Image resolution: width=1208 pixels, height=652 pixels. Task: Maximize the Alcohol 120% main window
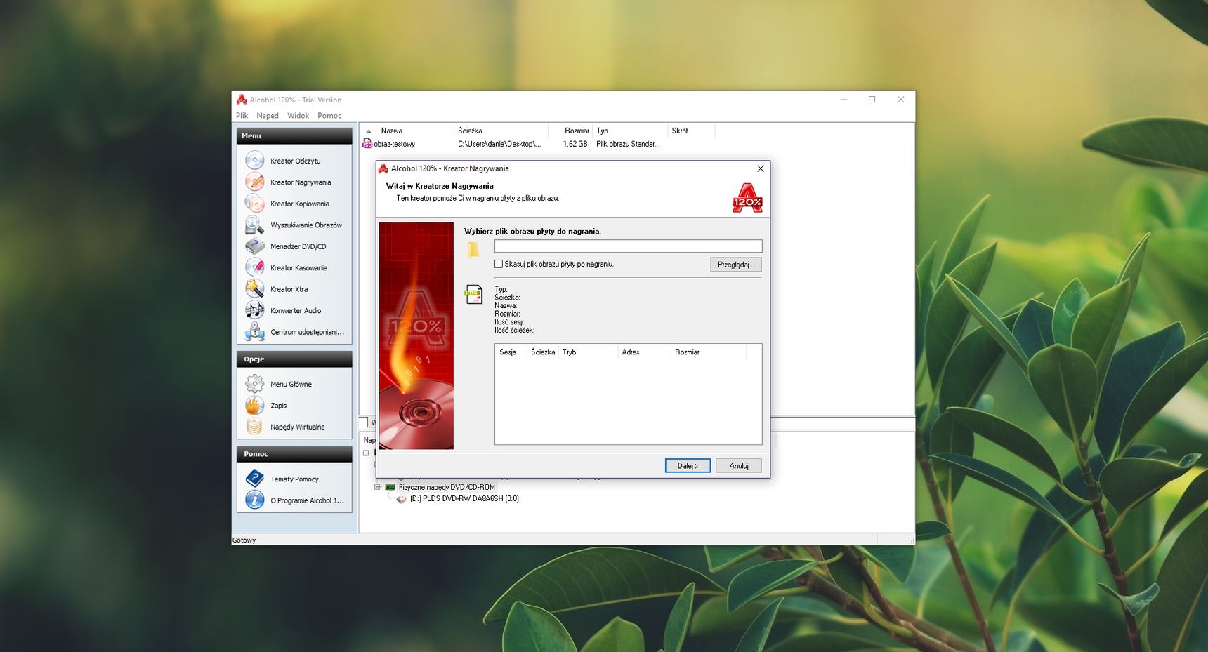coord(872,100)
